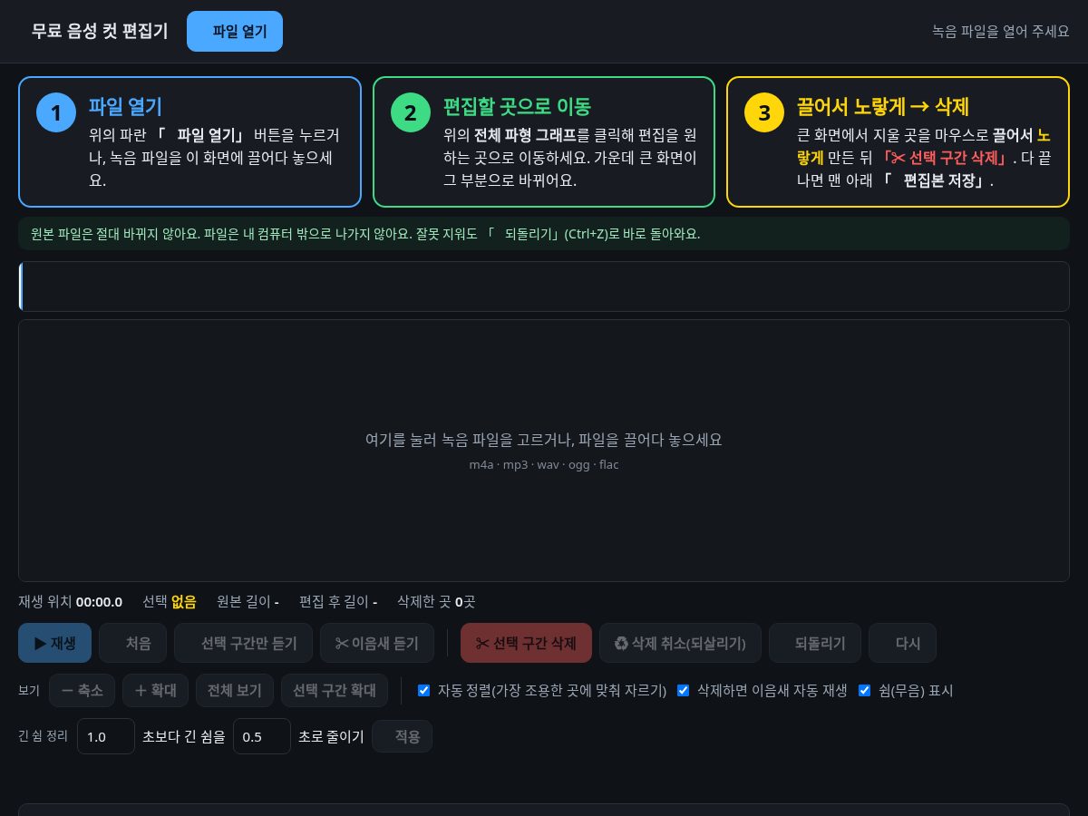Delete the selection with 선택 구간 삭제
The height and width of the screenshot is (816, 1088).
point(526,643)
